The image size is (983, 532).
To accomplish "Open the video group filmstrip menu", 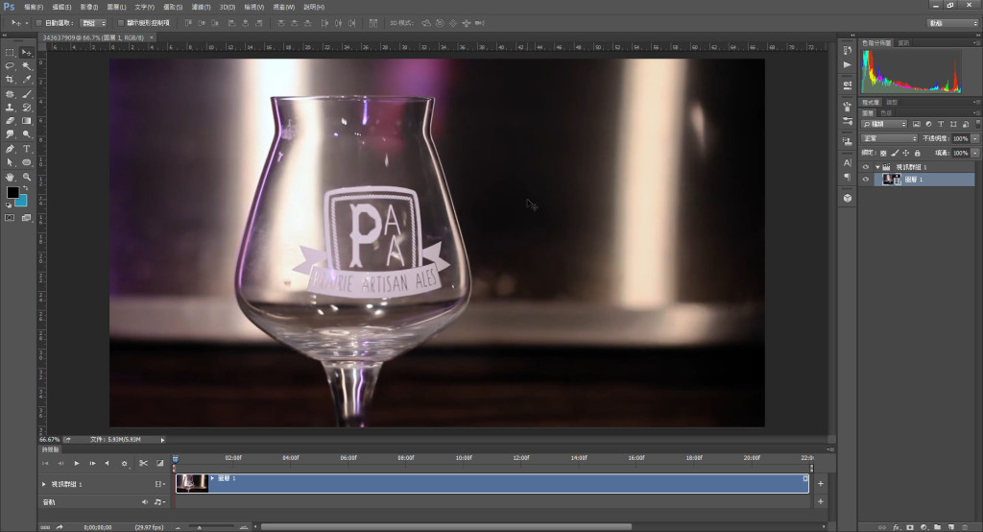I will pos(159,484).
